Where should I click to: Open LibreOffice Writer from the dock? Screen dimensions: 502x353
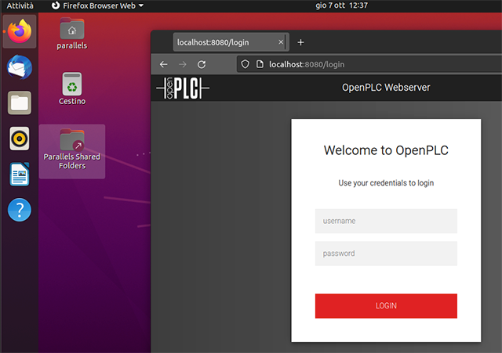click(20, 174)
